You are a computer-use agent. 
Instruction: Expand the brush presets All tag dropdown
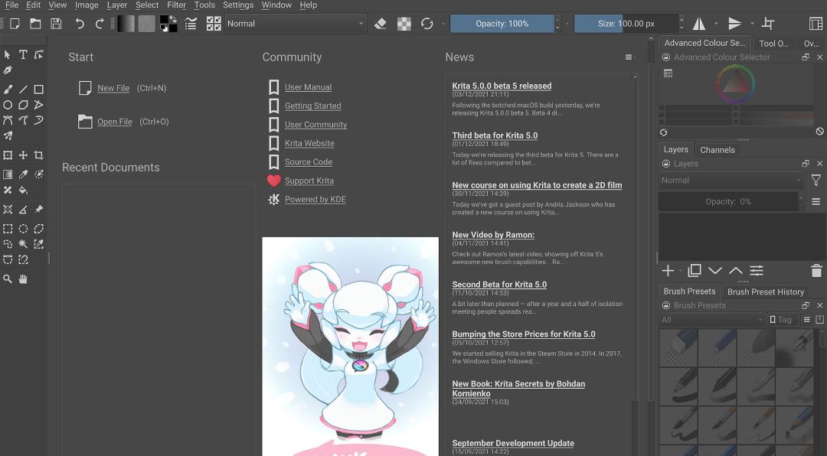tap(712, 320)
